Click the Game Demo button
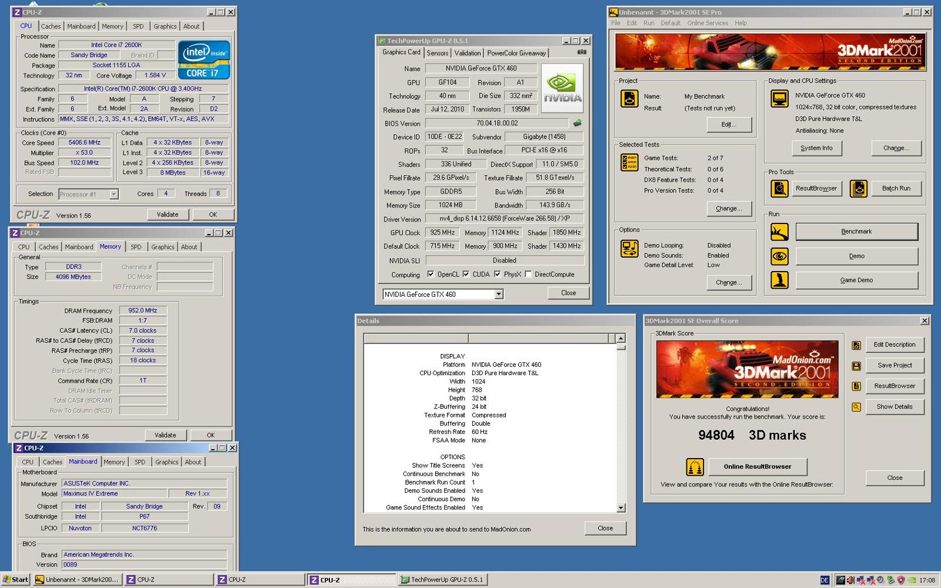 click(x=856, y=280)
